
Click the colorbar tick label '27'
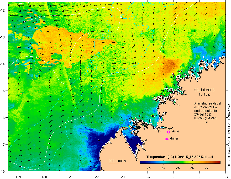[x=207, y=168]
